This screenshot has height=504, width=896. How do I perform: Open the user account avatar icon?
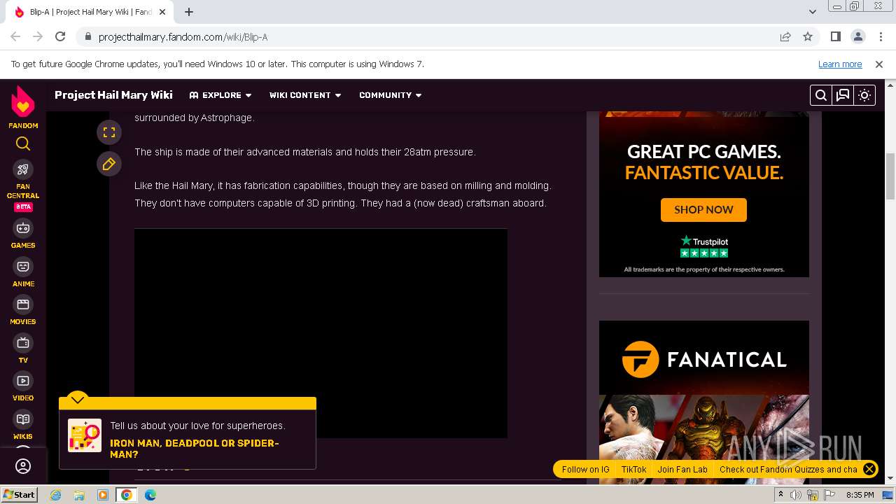pyautogui.click(x=23, y=466)
